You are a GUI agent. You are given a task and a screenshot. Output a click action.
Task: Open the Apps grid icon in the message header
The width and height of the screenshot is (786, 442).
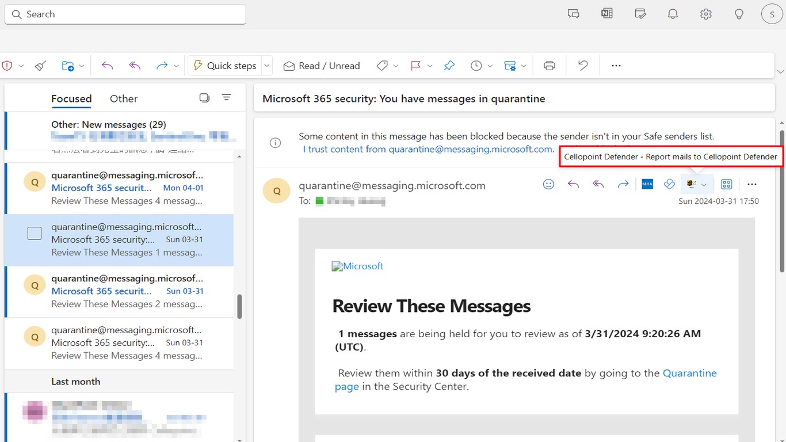coord(727,184)
